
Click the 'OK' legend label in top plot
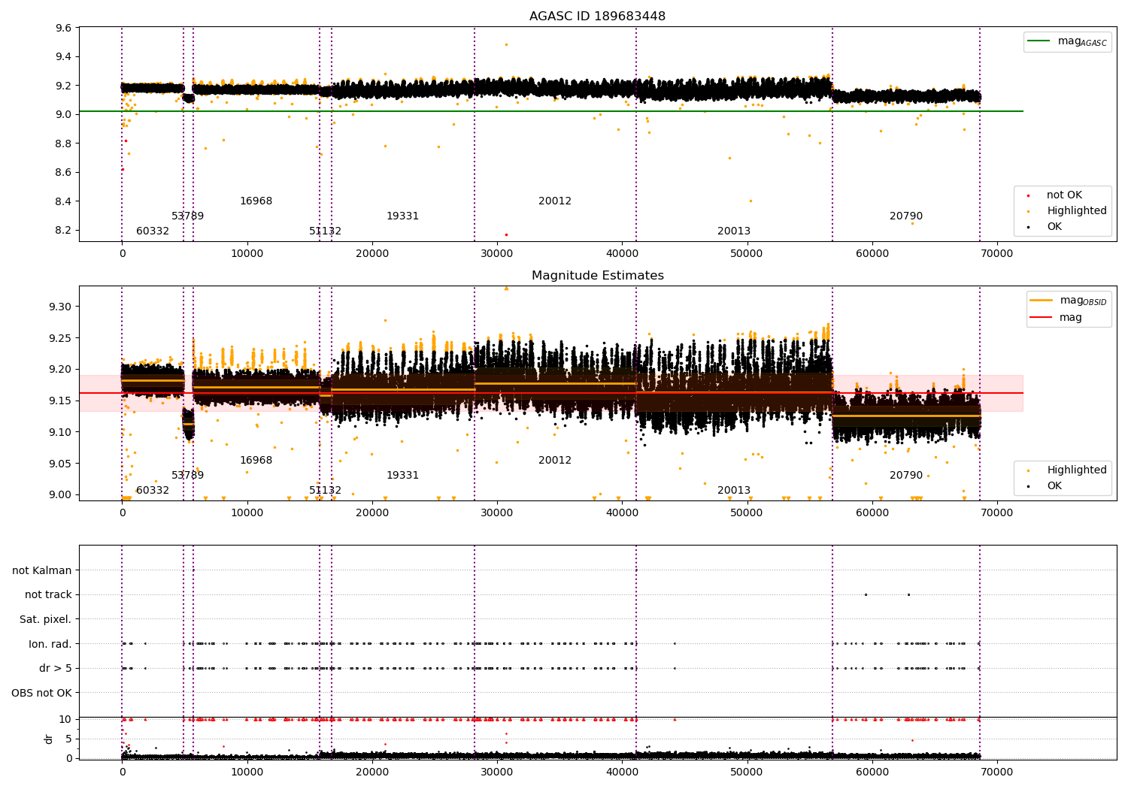point(1054,227)
